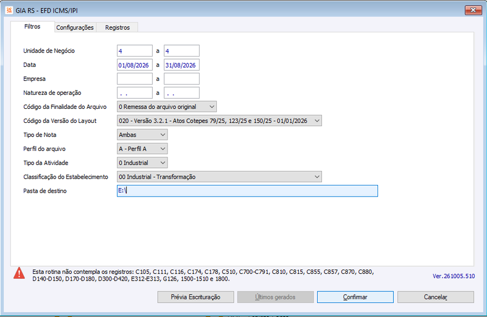Screen dimensions: 487x317
Task: Select the start date field 01/08/2026
Action: 135,65
